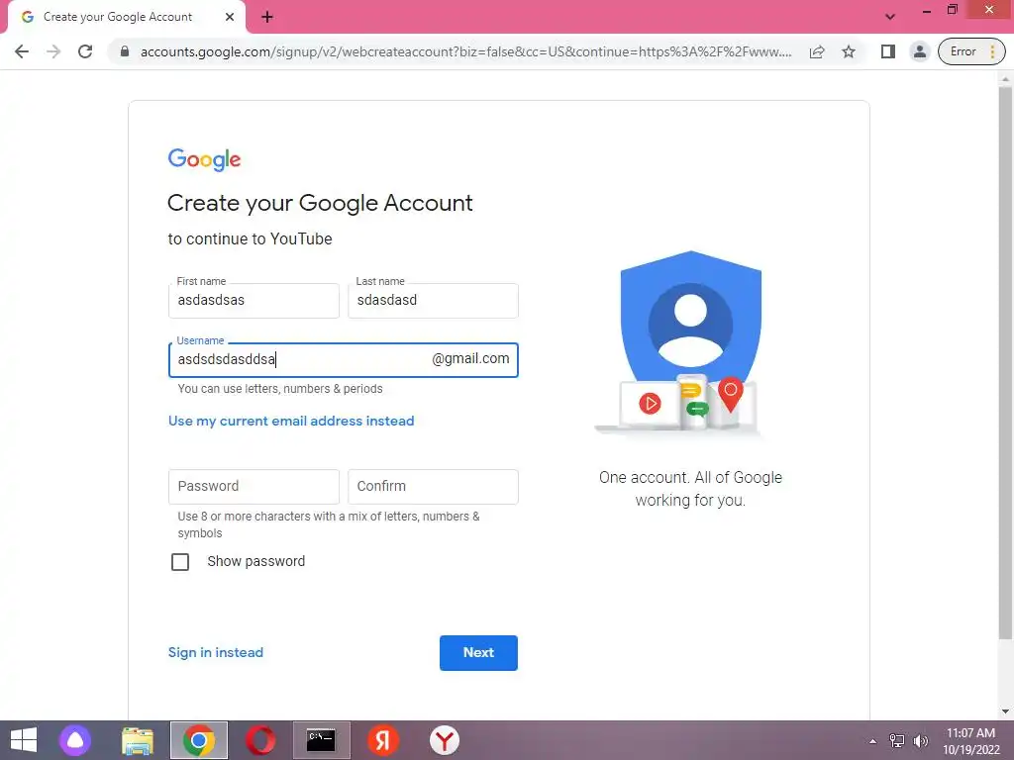
Task: Click the Error update button in toolbar
Action: (x=971, y=51)
